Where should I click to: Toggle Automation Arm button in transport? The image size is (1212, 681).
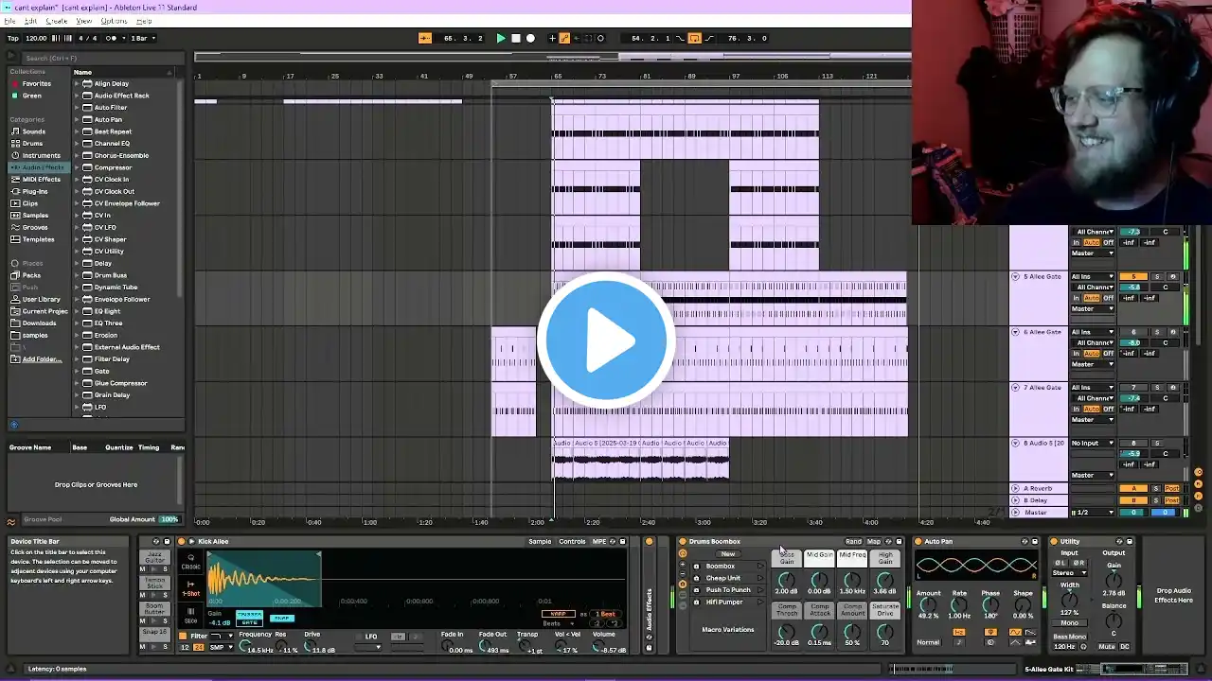click(564, 38)
